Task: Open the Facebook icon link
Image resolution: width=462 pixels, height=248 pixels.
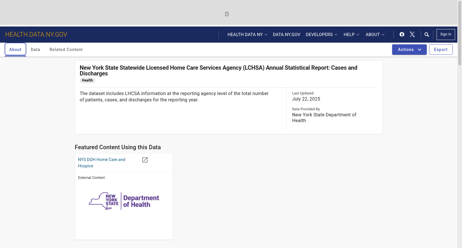Action: point(402,35)
